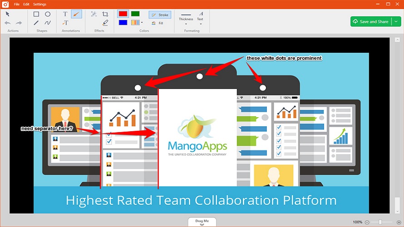Toggle the Stroke color mode
The width and height of the screenshot is (404, 227).
tap(160, 15)
